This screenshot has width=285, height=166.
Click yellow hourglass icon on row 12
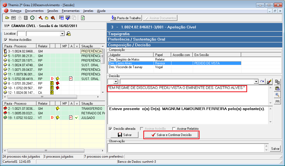click(52, 92)
